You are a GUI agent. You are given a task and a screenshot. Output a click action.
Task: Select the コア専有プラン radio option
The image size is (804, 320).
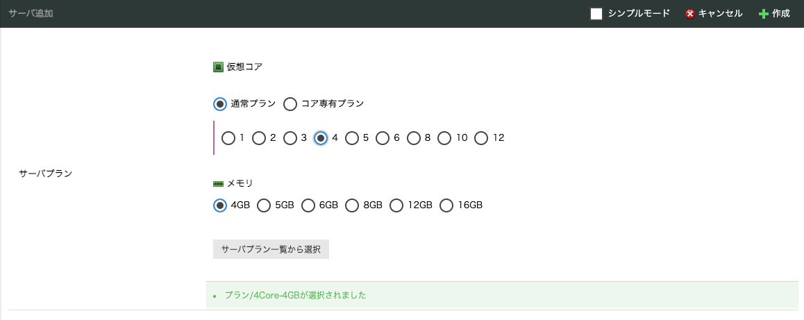coord(290,104)
